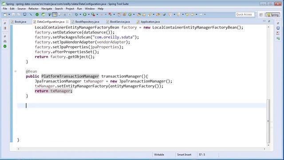This screenshot has height=160, width=284.
Task: Open the New wizard dropdown arrow
Action: point(9,15)
